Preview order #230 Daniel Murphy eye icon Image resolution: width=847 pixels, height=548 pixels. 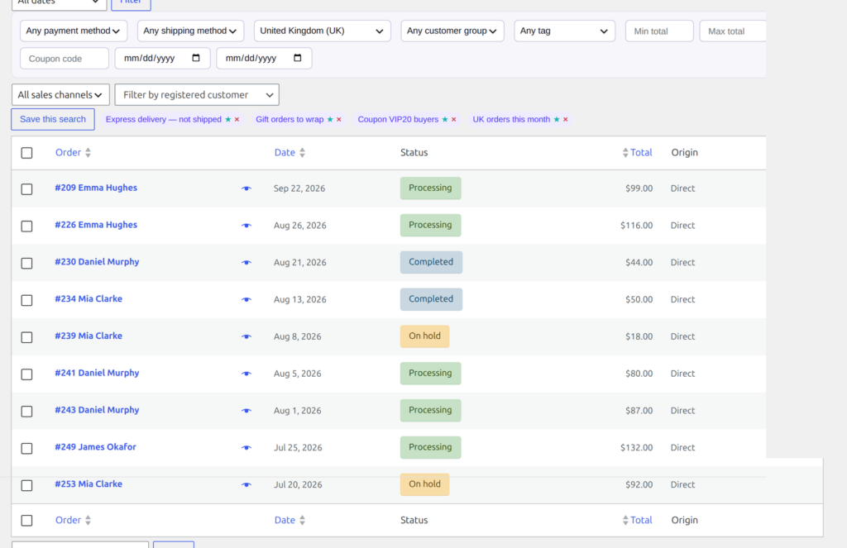coord(246,262)
